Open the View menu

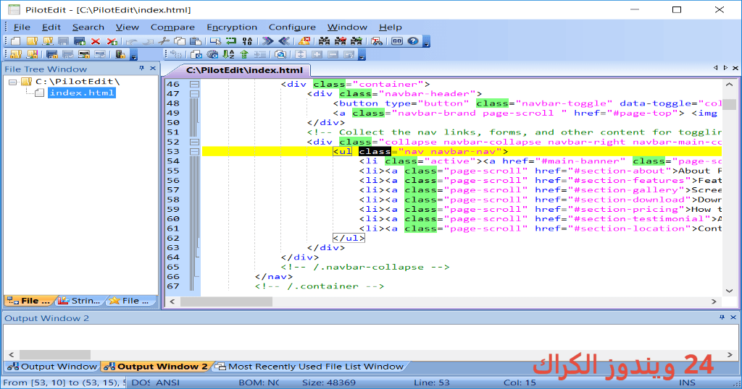128,27
